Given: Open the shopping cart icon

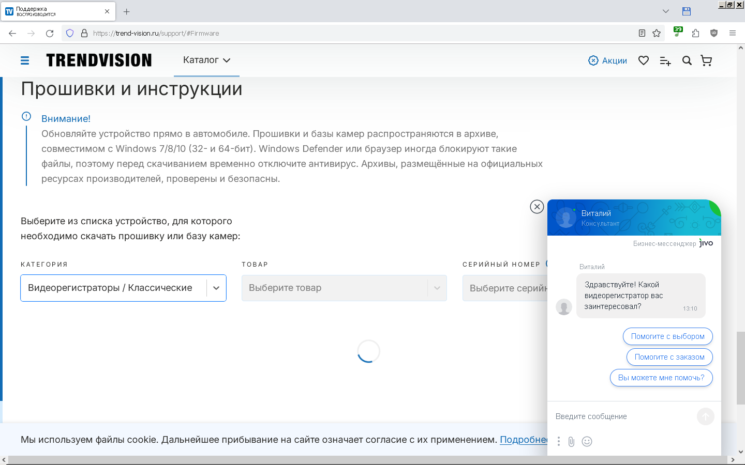Looking at the screenshot, I should 706,60.
